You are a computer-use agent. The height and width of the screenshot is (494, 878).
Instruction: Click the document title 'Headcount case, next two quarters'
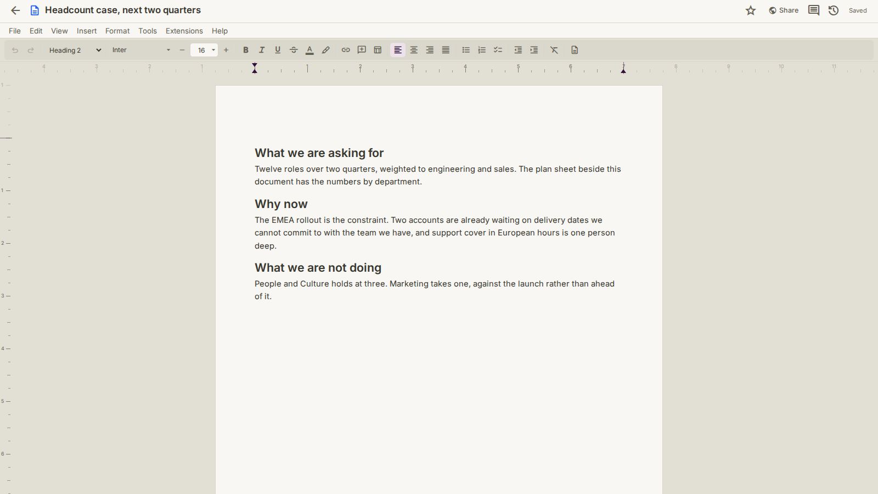point(123,10)
